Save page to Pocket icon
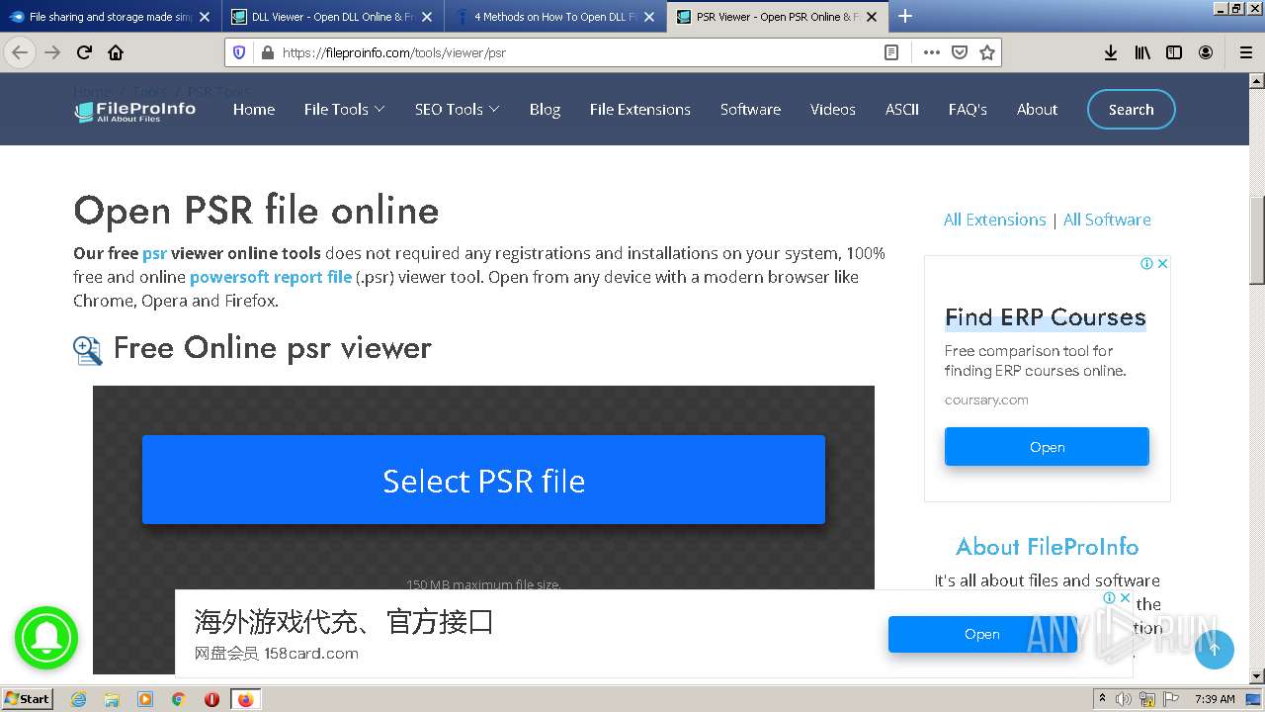 [x=959, y=52]
